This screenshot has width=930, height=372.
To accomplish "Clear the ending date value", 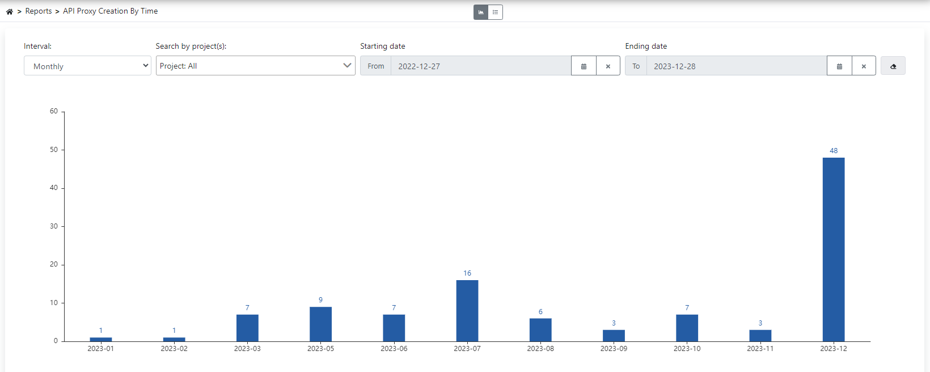I will pyautogui.click(x=864, y=66).
